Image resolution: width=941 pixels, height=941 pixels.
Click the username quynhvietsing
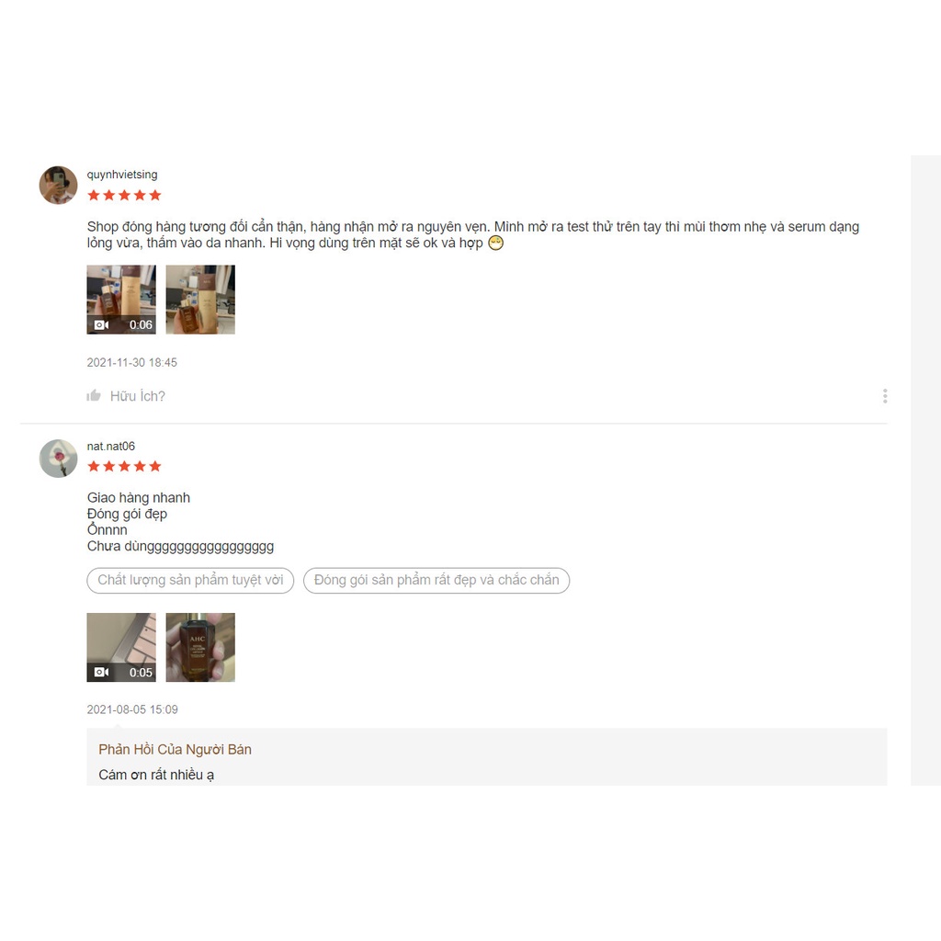[x=122, y=175]
